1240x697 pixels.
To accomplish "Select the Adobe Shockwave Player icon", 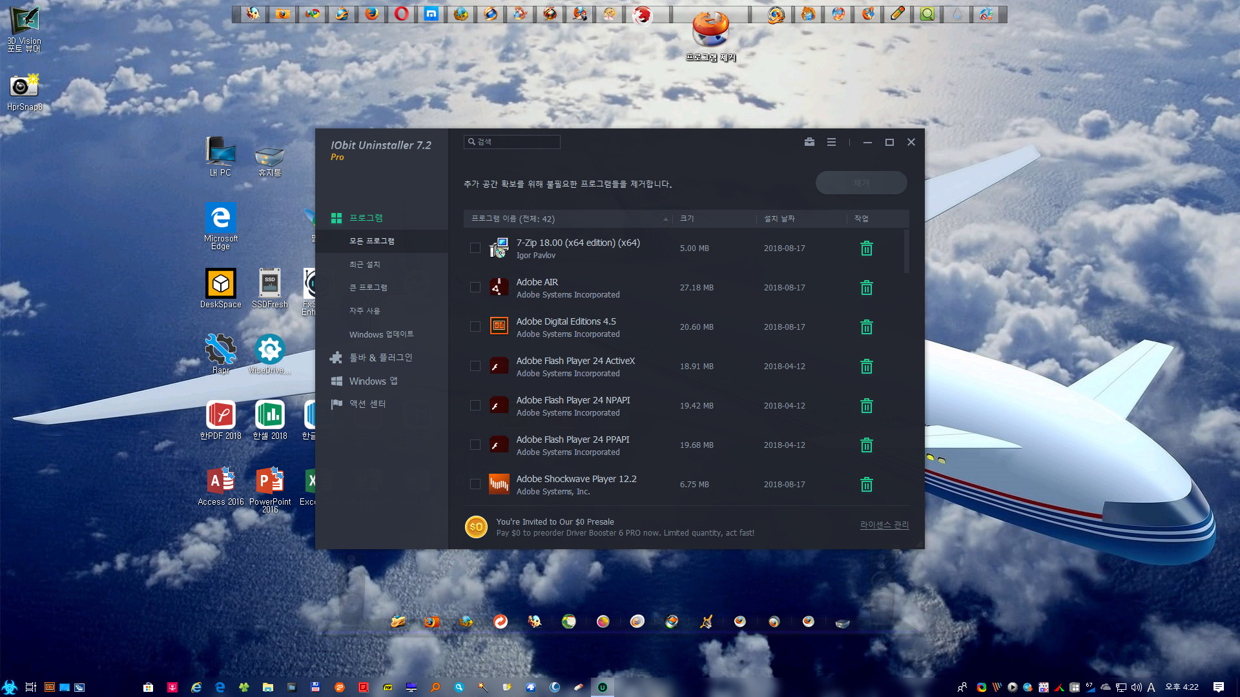I will pyautogui.click(x=499, y=484).
